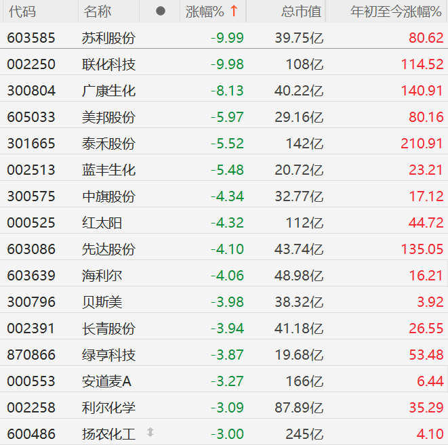Click year-to-date value 135.05
The image size is (448, 445).
[422, 249]
